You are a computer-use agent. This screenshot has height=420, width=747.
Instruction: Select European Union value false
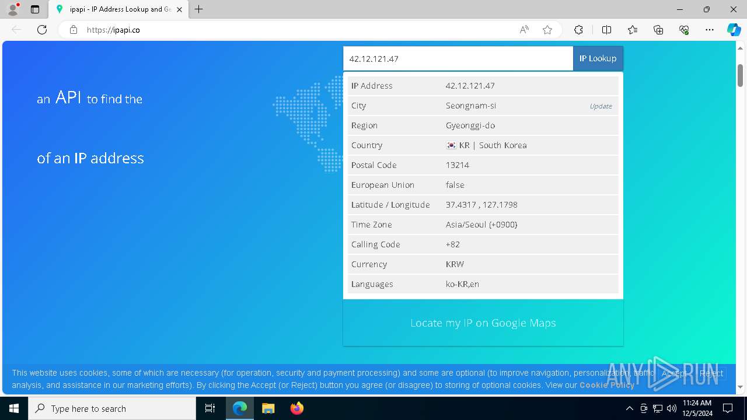(x=455, y=185)
